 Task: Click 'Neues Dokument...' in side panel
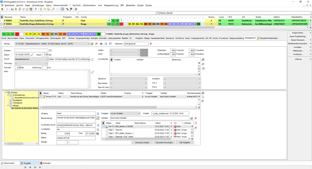(298, 40)
